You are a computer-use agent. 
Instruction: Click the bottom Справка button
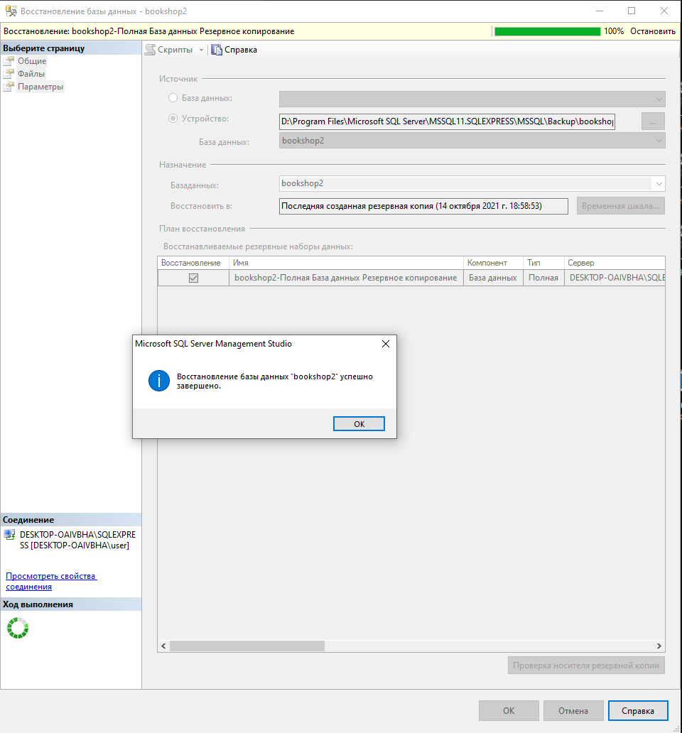638,710
